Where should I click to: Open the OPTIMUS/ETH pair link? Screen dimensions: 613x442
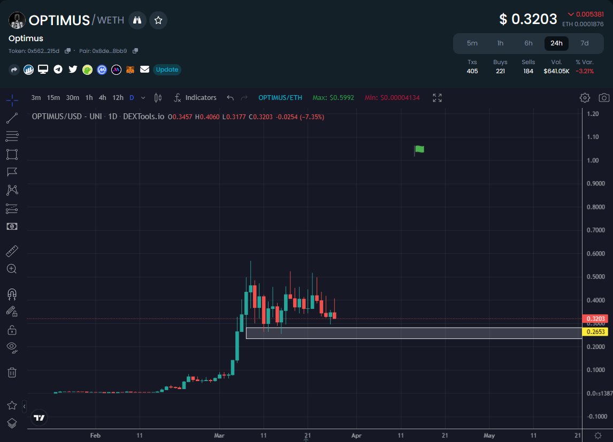280,98
